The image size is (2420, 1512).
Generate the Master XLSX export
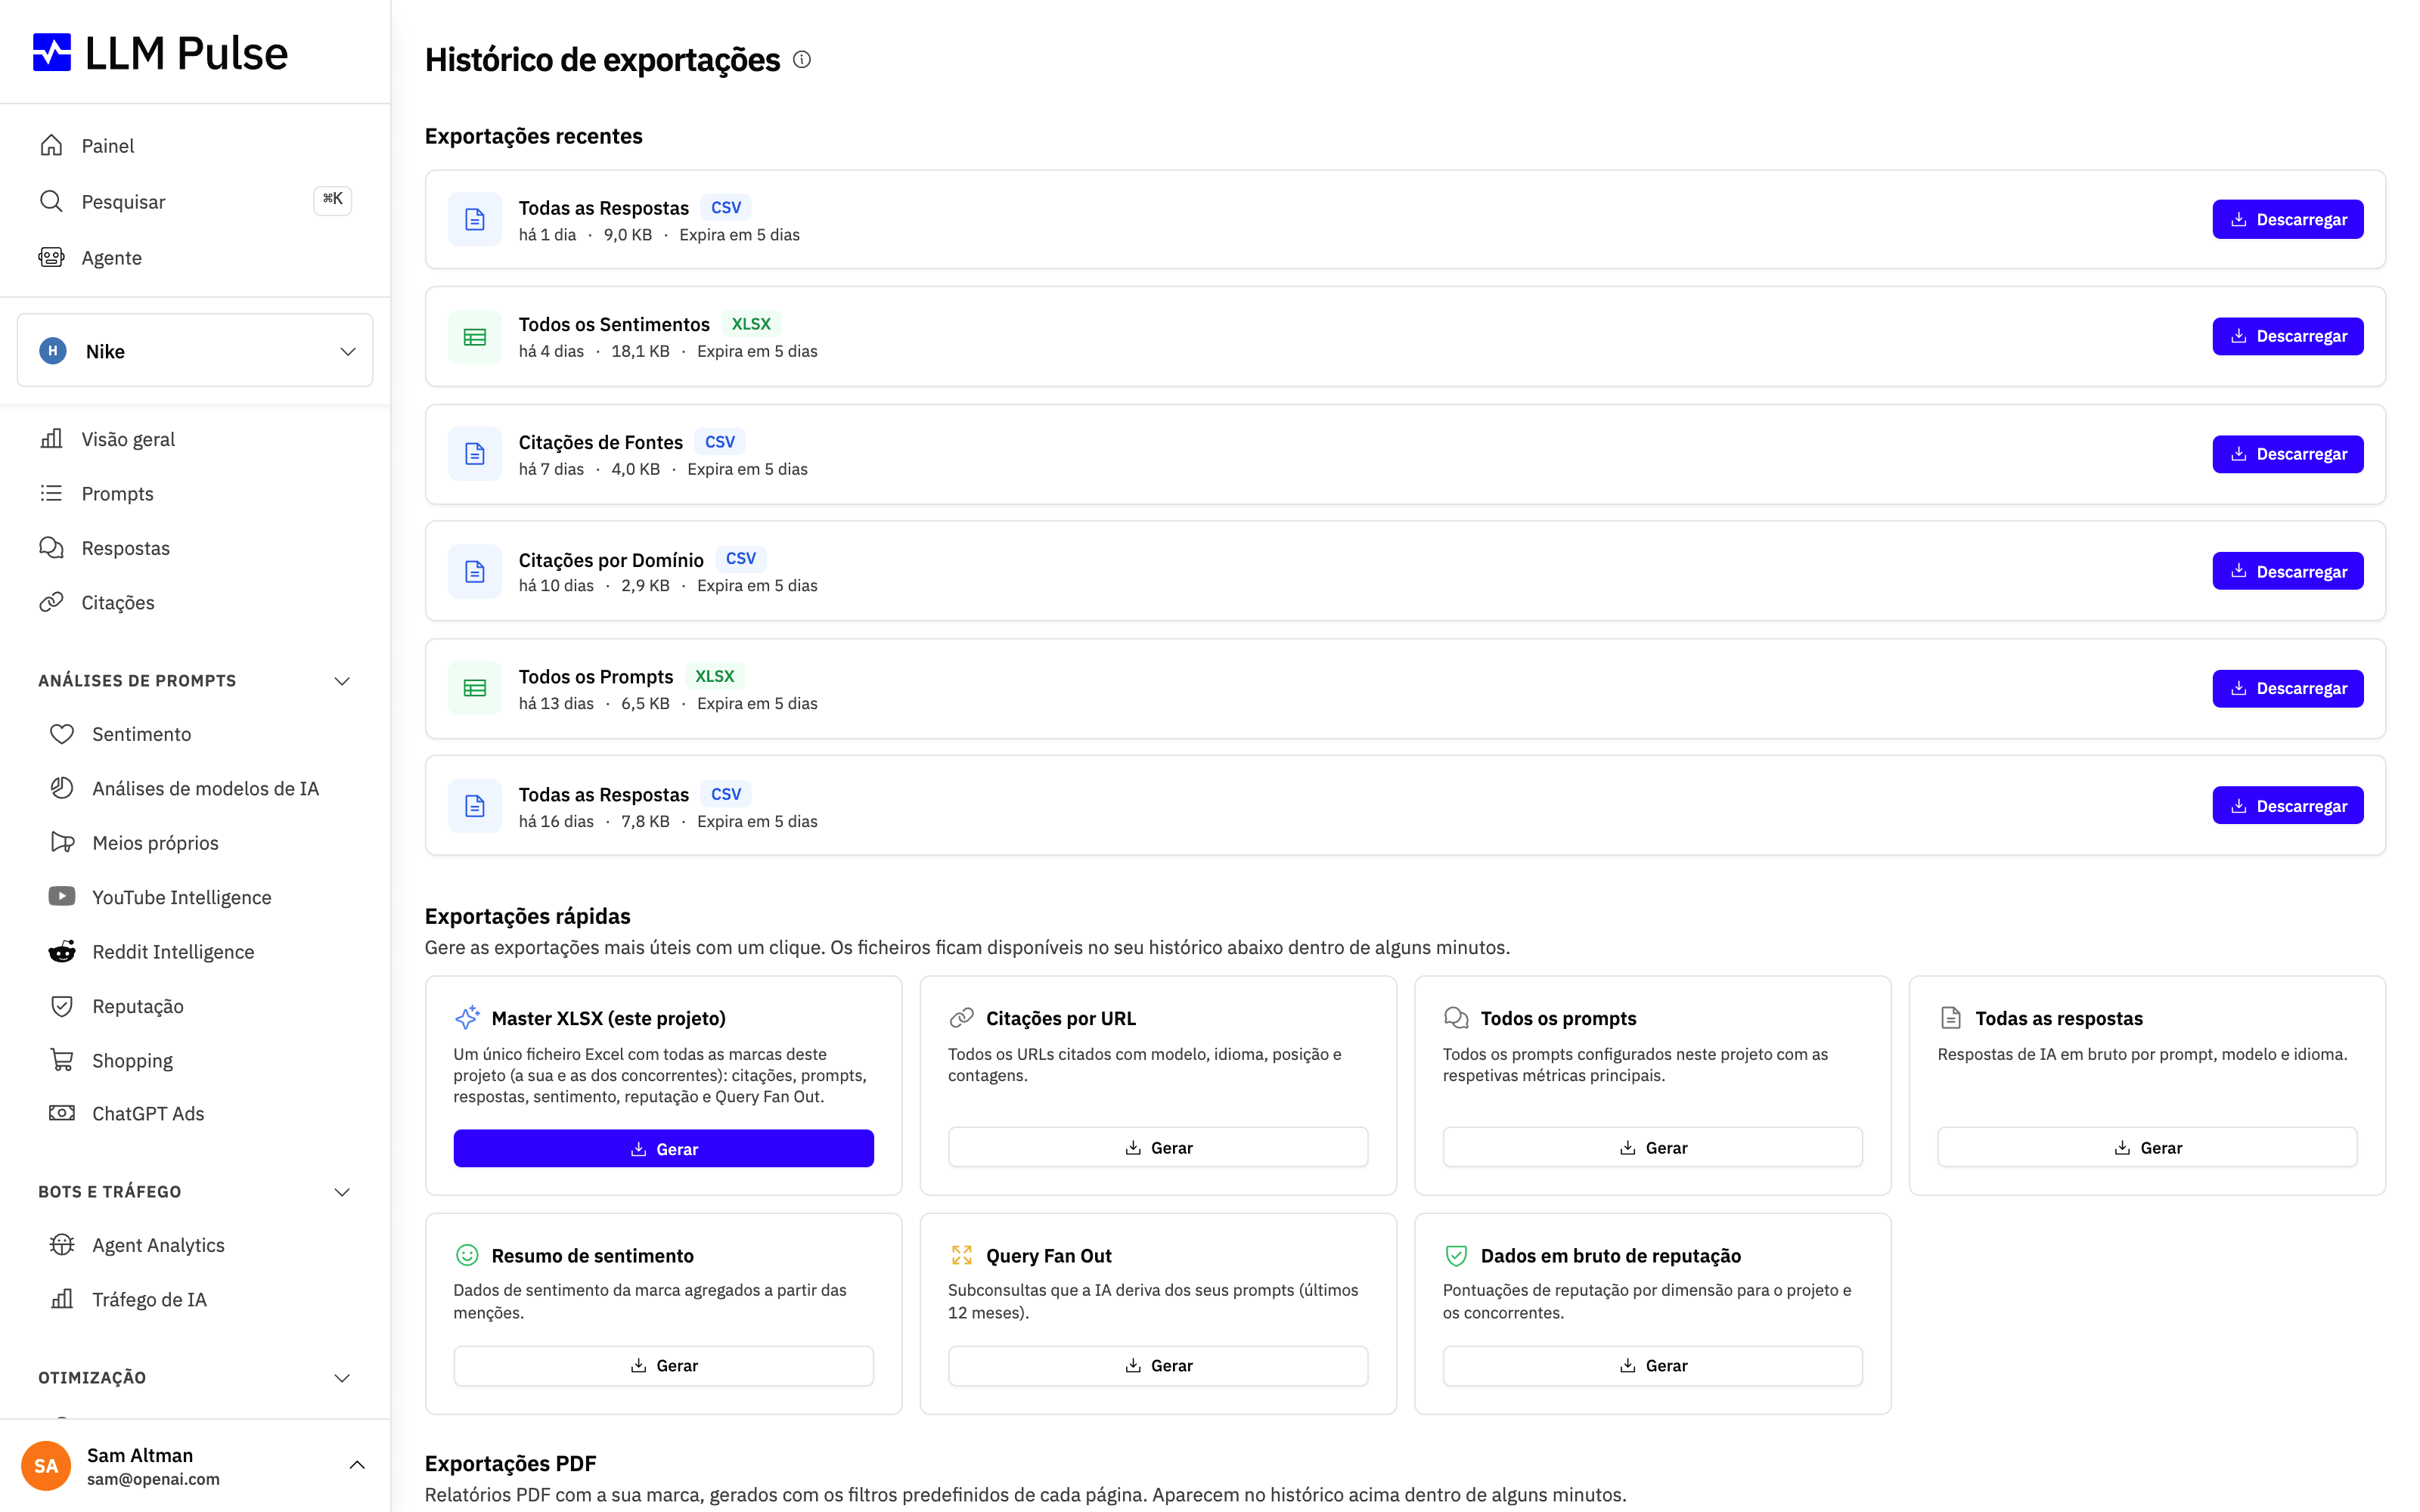click(x=664, y=1149)
